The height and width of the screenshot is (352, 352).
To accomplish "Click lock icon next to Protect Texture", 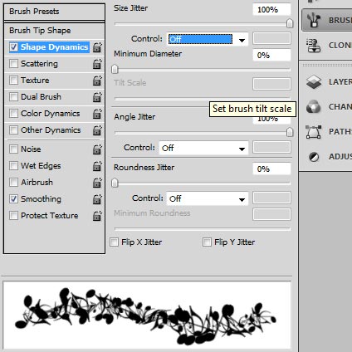I will pyautogui.click(x=97, y=216).
